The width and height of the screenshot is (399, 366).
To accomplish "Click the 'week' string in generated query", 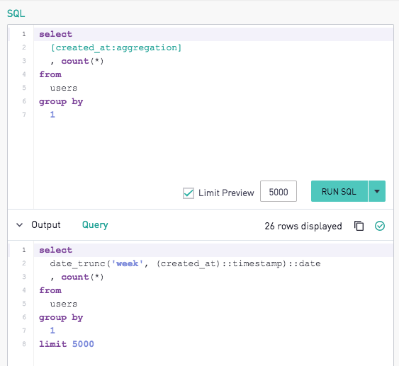I will click(x=128, y=263).
